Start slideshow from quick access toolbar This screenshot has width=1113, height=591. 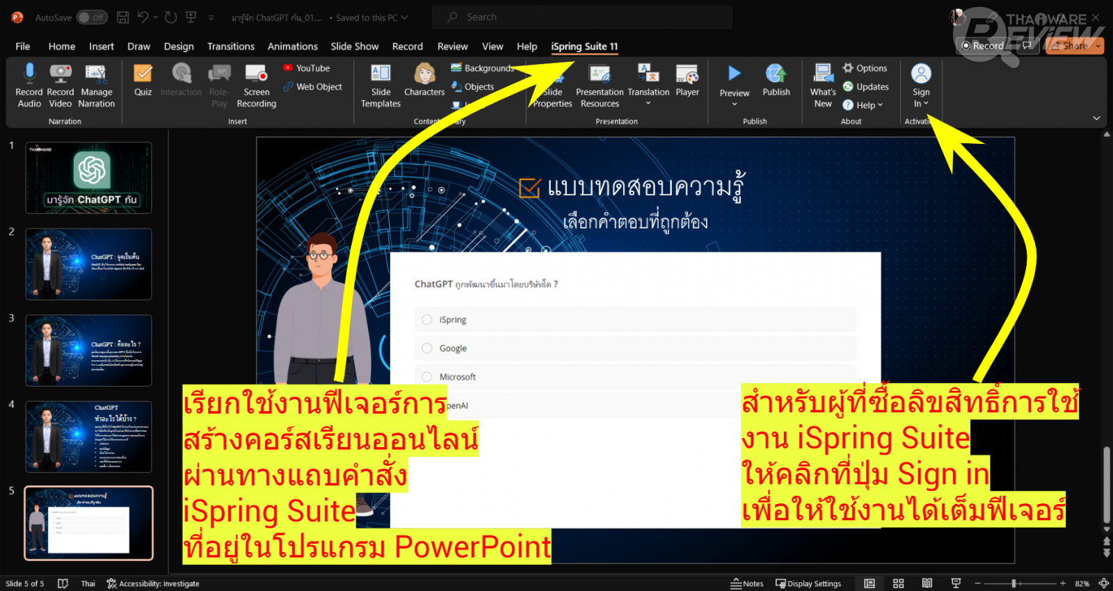191,17
